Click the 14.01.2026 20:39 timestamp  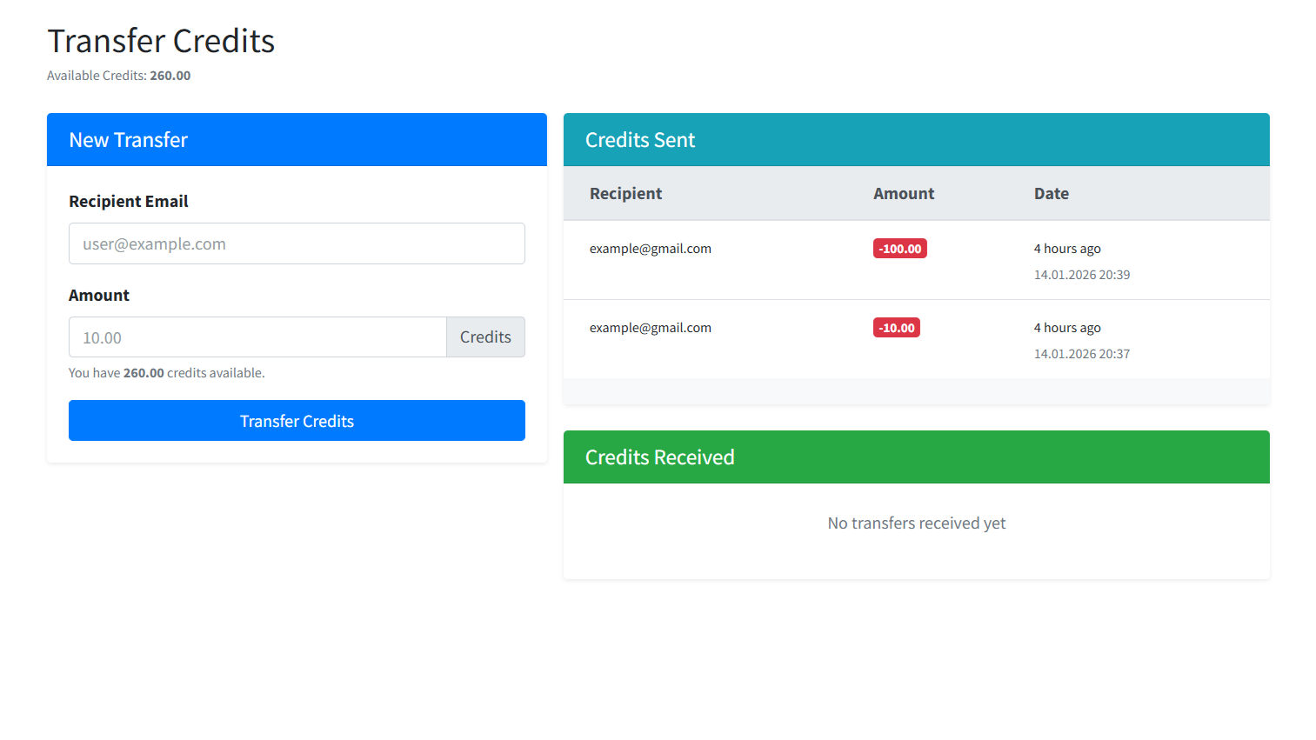tap(1081, 275)
